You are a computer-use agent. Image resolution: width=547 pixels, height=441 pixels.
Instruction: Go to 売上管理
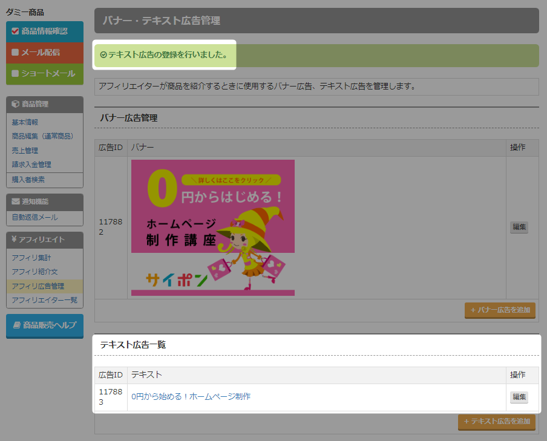point(25,151)
